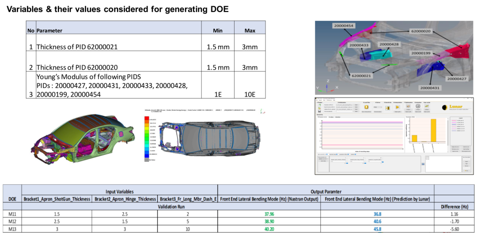
Task: Click Lunar prediction value 36.8
Action: 378,214
